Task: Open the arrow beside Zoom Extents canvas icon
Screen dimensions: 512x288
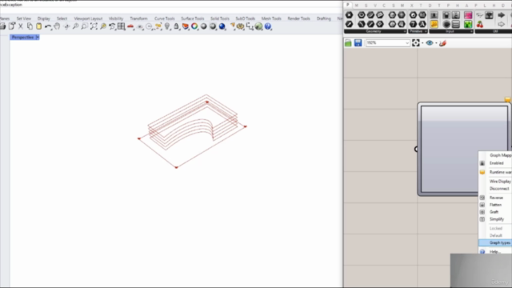Action: point(422,43)
